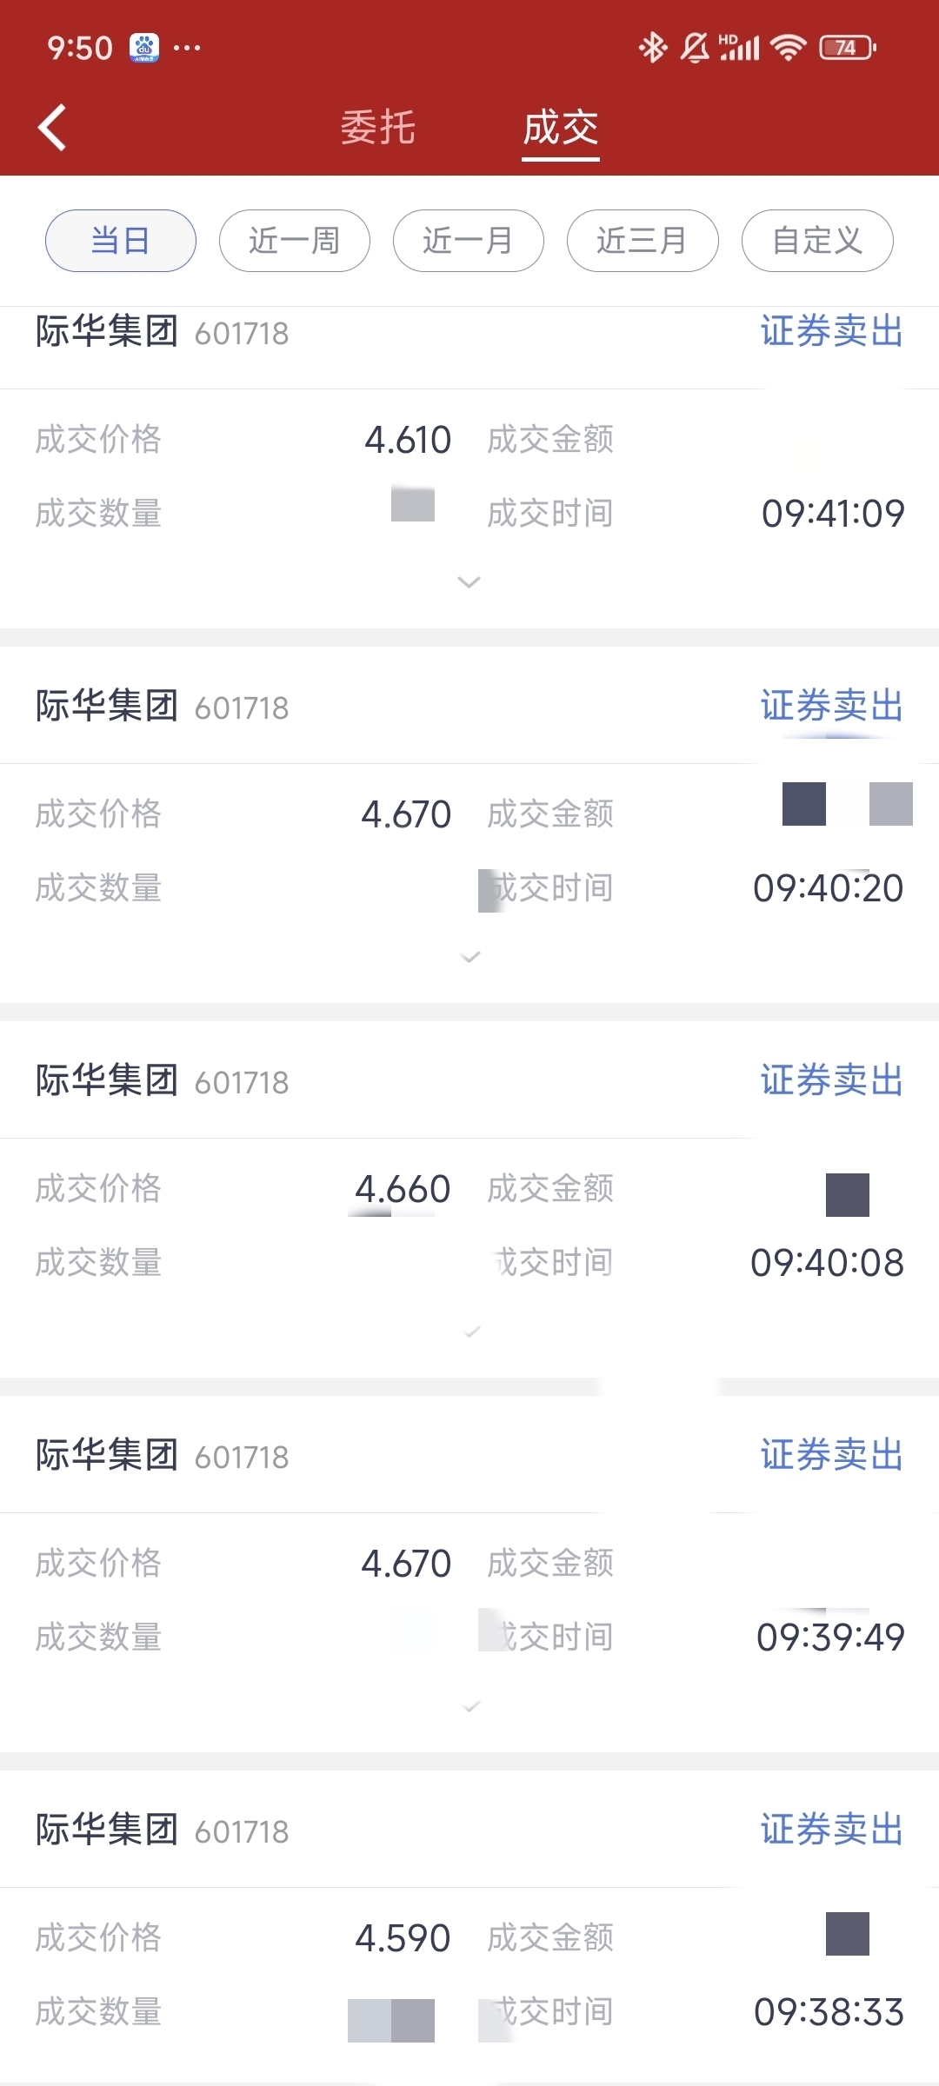
Task: Tap the three-dot notification overflow icon
Action: (x=187, y=47)
